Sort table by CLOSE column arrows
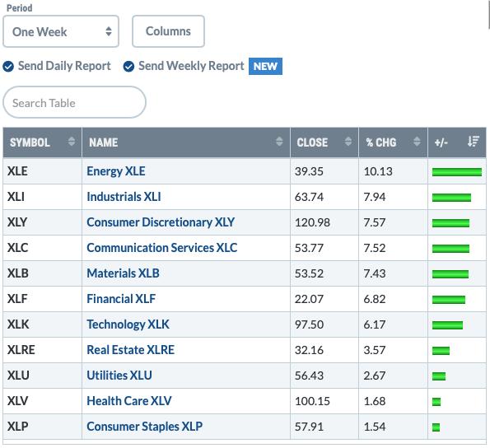490x448 pixels. pyautogui.click(x=348, y=142)
